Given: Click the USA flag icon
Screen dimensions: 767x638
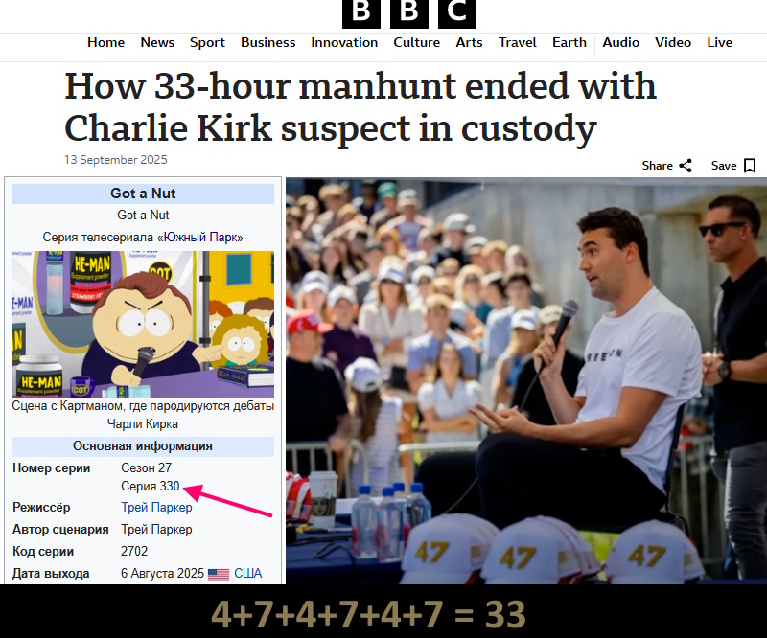Looking at the screenshot, I should [x=219, y=574].
